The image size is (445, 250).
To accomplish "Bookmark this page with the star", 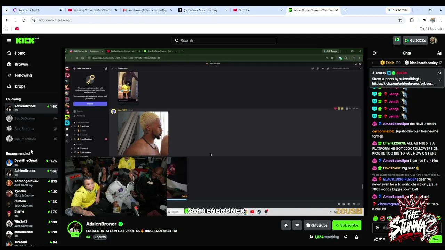I will pyautogui.click(x=400, y=20).
